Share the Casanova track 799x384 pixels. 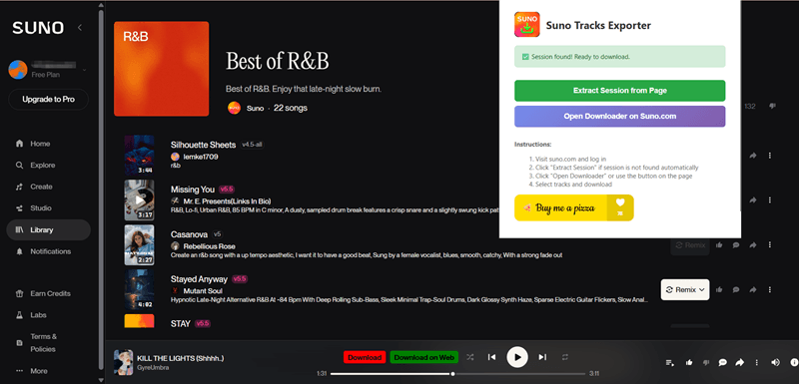(753, 244)
